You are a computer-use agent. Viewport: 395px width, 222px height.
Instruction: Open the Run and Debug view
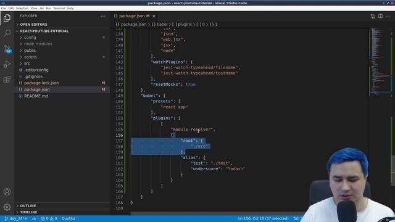click(x=7, y=64)
